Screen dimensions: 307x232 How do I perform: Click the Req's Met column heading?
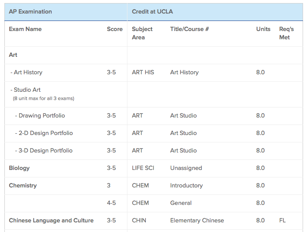[286, 33]
